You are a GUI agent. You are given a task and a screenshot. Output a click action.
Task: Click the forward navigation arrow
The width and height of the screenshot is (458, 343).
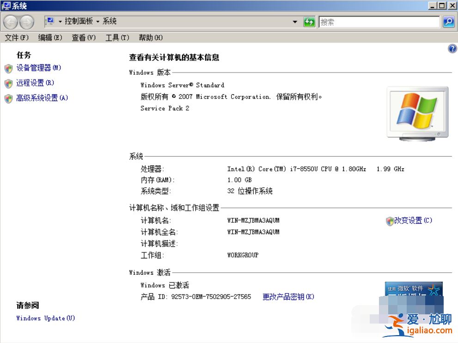26,22
